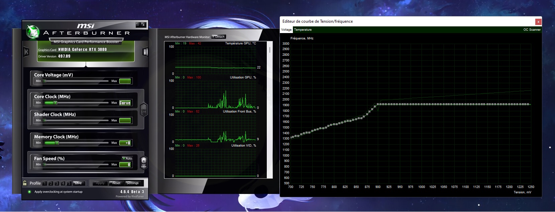This screenshot has height=212, width=555.
Task: Click the Reset button
Action: tap(116, 183)
